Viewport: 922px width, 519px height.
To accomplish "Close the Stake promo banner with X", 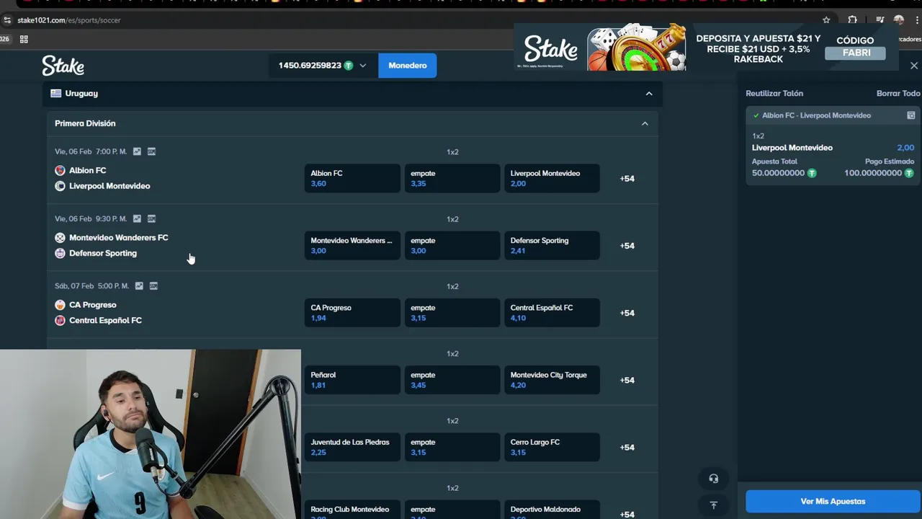I will point(914,66).
